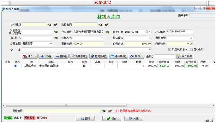Expand the 默认库房 dropdown
Screen dimensions: 216x123
(150, 38)
